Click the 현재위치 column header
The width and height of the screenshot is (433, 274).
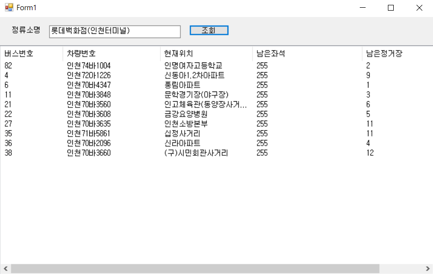tap(206, 53)
